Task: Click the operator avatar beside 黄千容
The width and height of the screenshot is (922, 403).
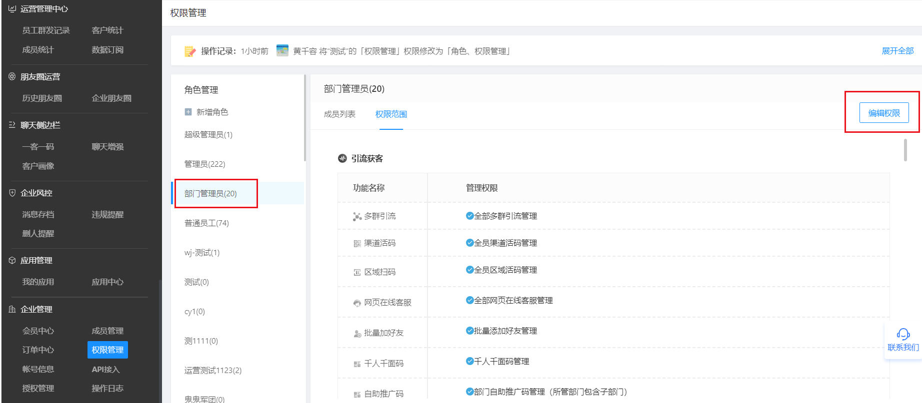Action: pos(282,50)
